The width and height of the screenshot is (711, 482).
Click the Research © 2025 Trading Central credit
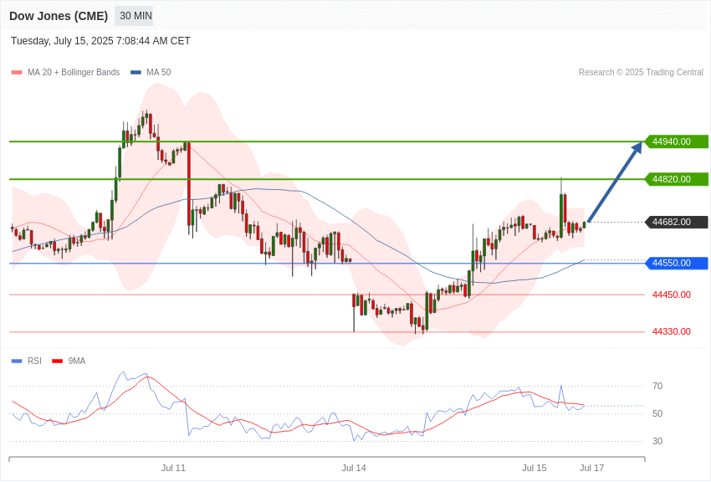(x=641, y=72)
